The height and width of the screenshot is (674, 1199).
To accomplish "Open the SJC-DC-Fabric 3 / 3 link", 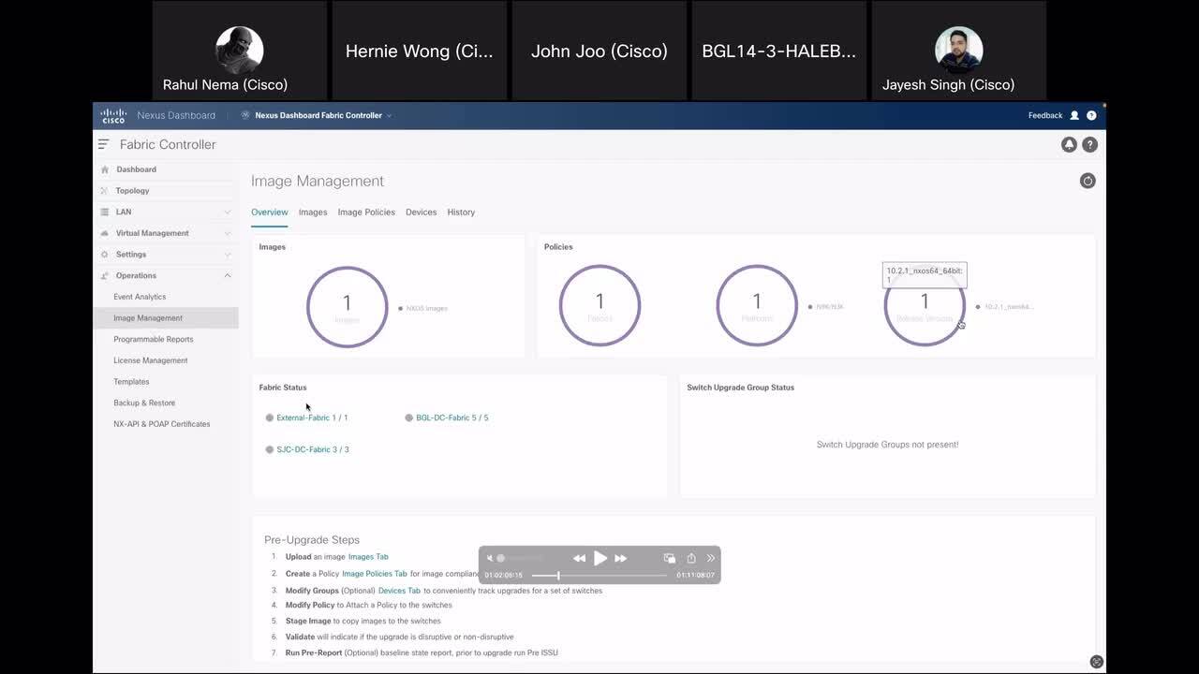I will pyautogui.click(x=313, y=449).
